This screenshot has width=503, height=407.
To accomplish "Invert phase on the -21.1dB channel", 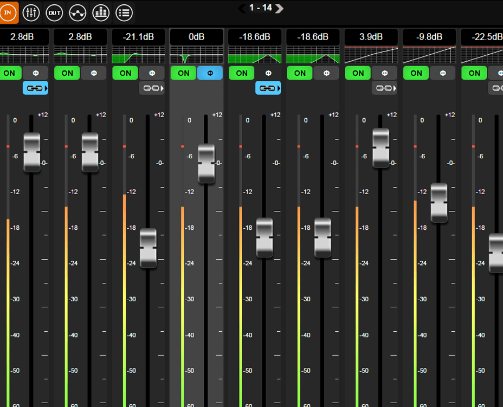I will 152,73.
